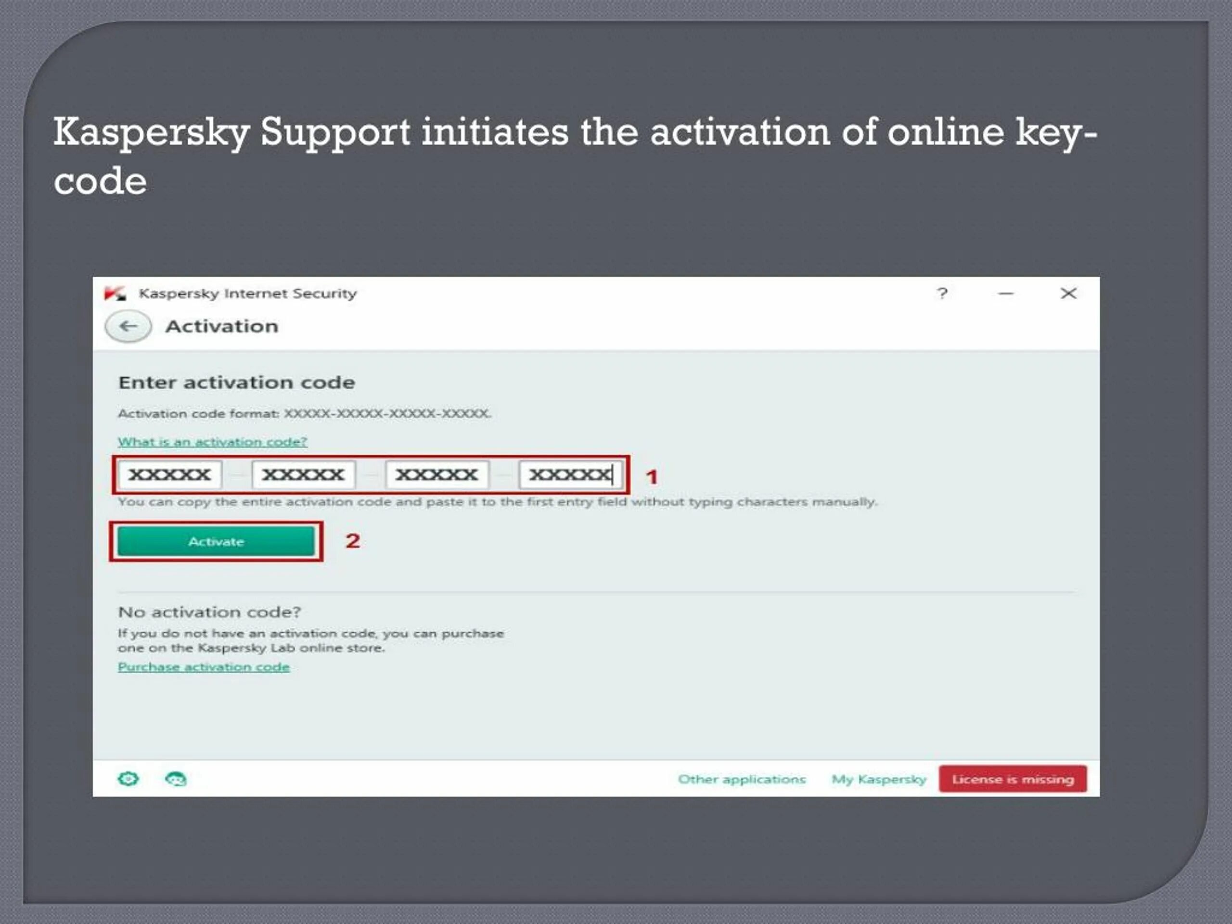Click the second activation code field
This screenshot has width=1232, height=924.
pos(304,475)
